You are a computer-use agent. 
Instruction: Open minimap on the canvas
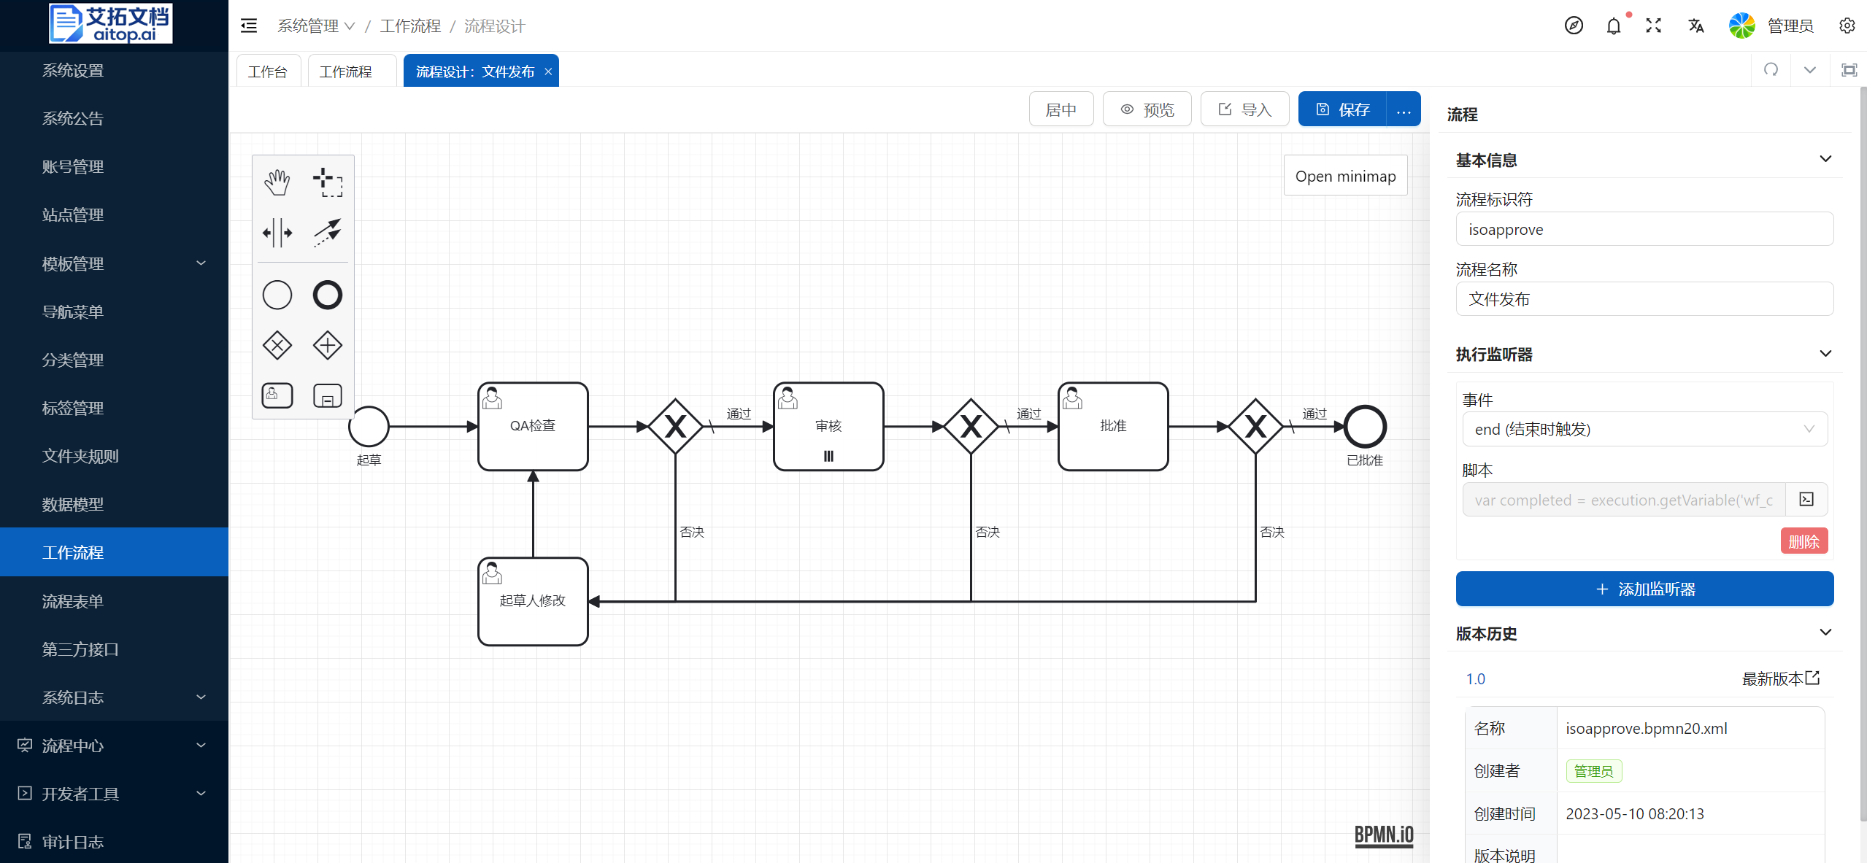pos(1345,176)
